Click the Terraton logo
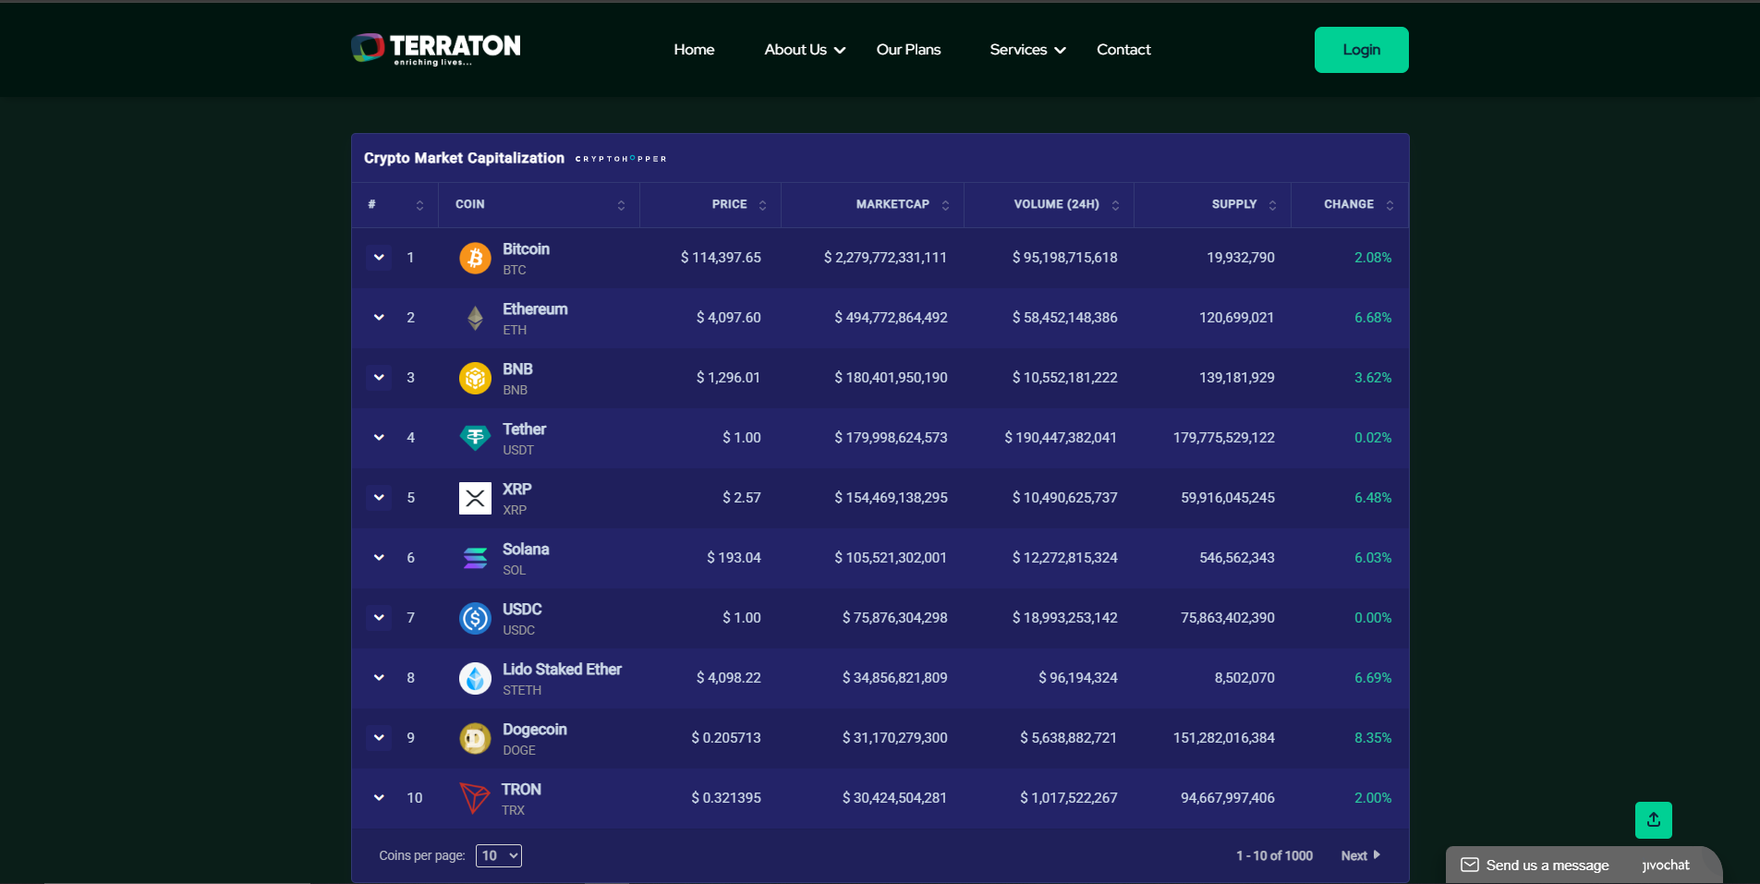The width and height of the screenshot is (1760, 884). point(436,49)
